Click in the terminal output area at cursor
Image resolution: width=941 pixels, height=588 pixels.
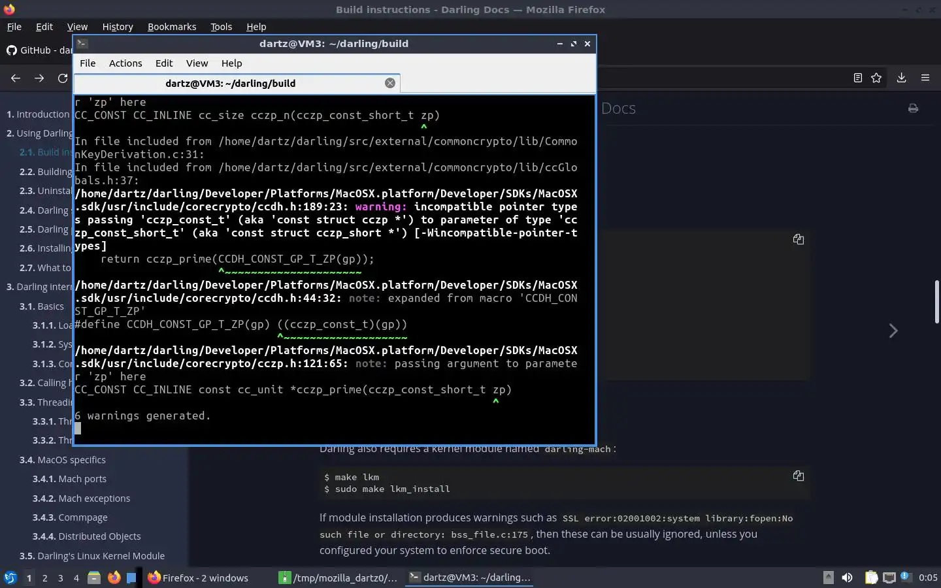click(78, 429)
